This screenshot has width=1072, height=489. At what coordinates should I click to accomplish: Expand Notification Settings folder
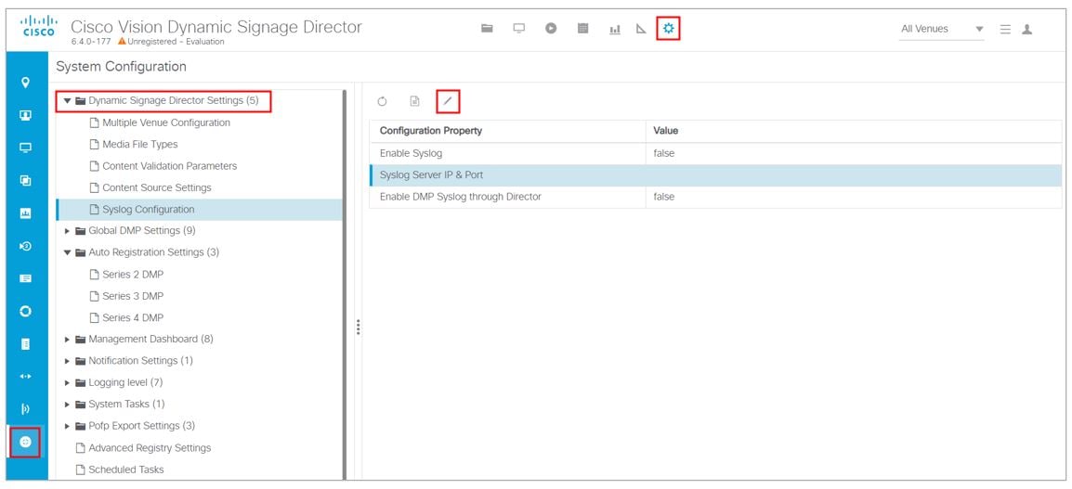coord(67,361)
